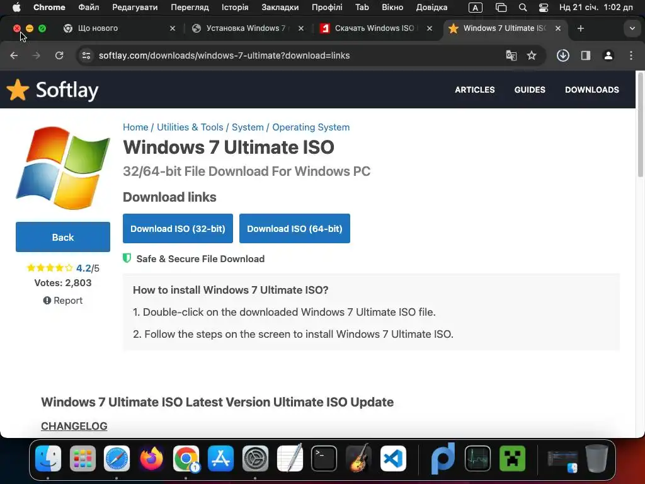The image size is (645, 484).
Task: Click the Home breadcrumb link
Action: [x=135, y=127]
